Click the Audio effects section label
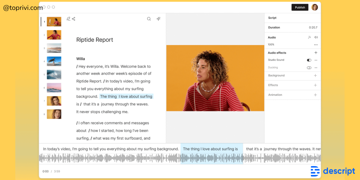Viewport: 360px width, 180px height. [x=277, y=53]
